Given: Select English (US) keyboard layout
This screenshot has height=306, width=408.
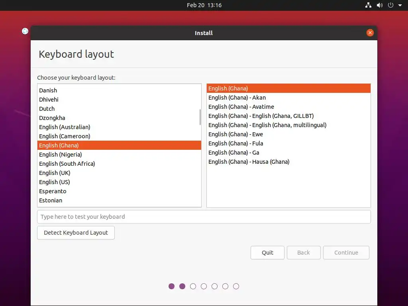Looking at the screenshot, I should click(119, 182).
